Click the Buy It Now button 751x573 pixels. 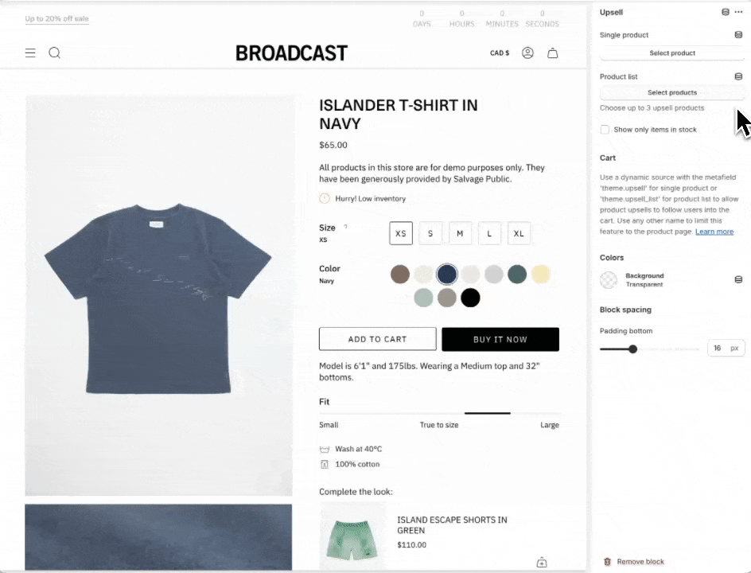pyautogui.click(x=500, y=339)
